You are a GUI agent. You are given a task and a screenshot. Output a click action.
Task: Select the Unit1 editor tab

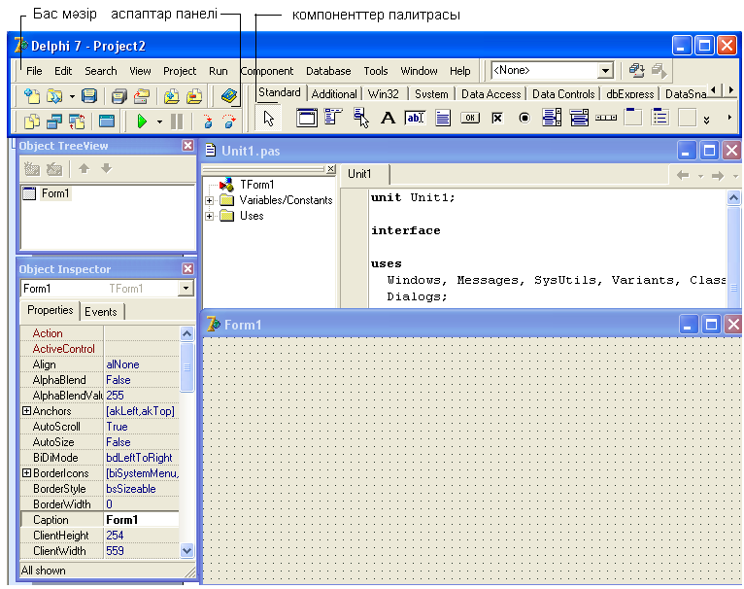pyautogui.click(x=359, y=174)
